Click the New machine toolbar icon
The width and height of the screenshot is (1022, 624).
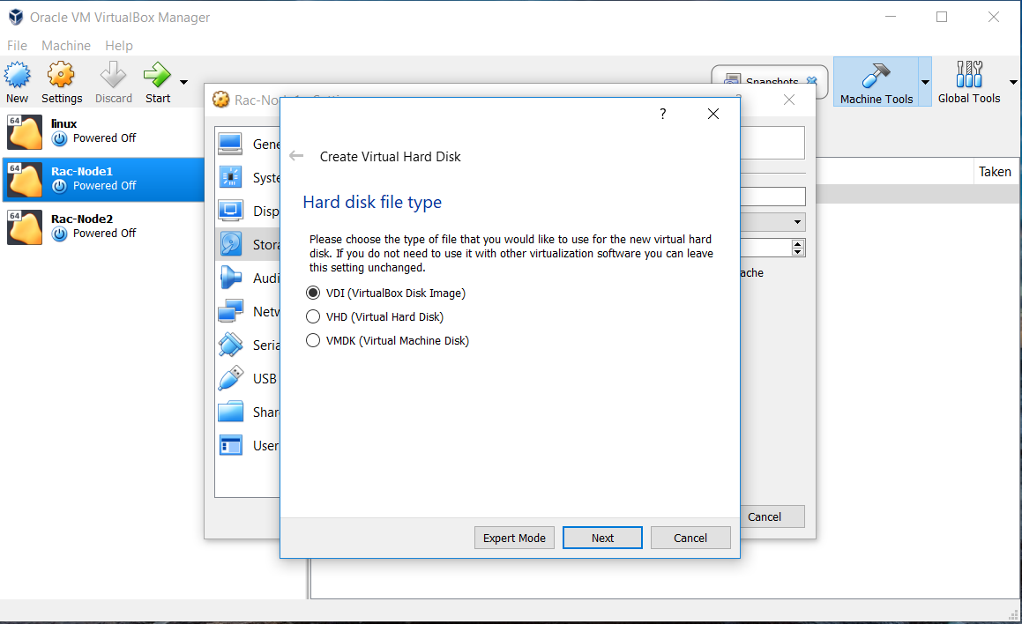[18, 75]
